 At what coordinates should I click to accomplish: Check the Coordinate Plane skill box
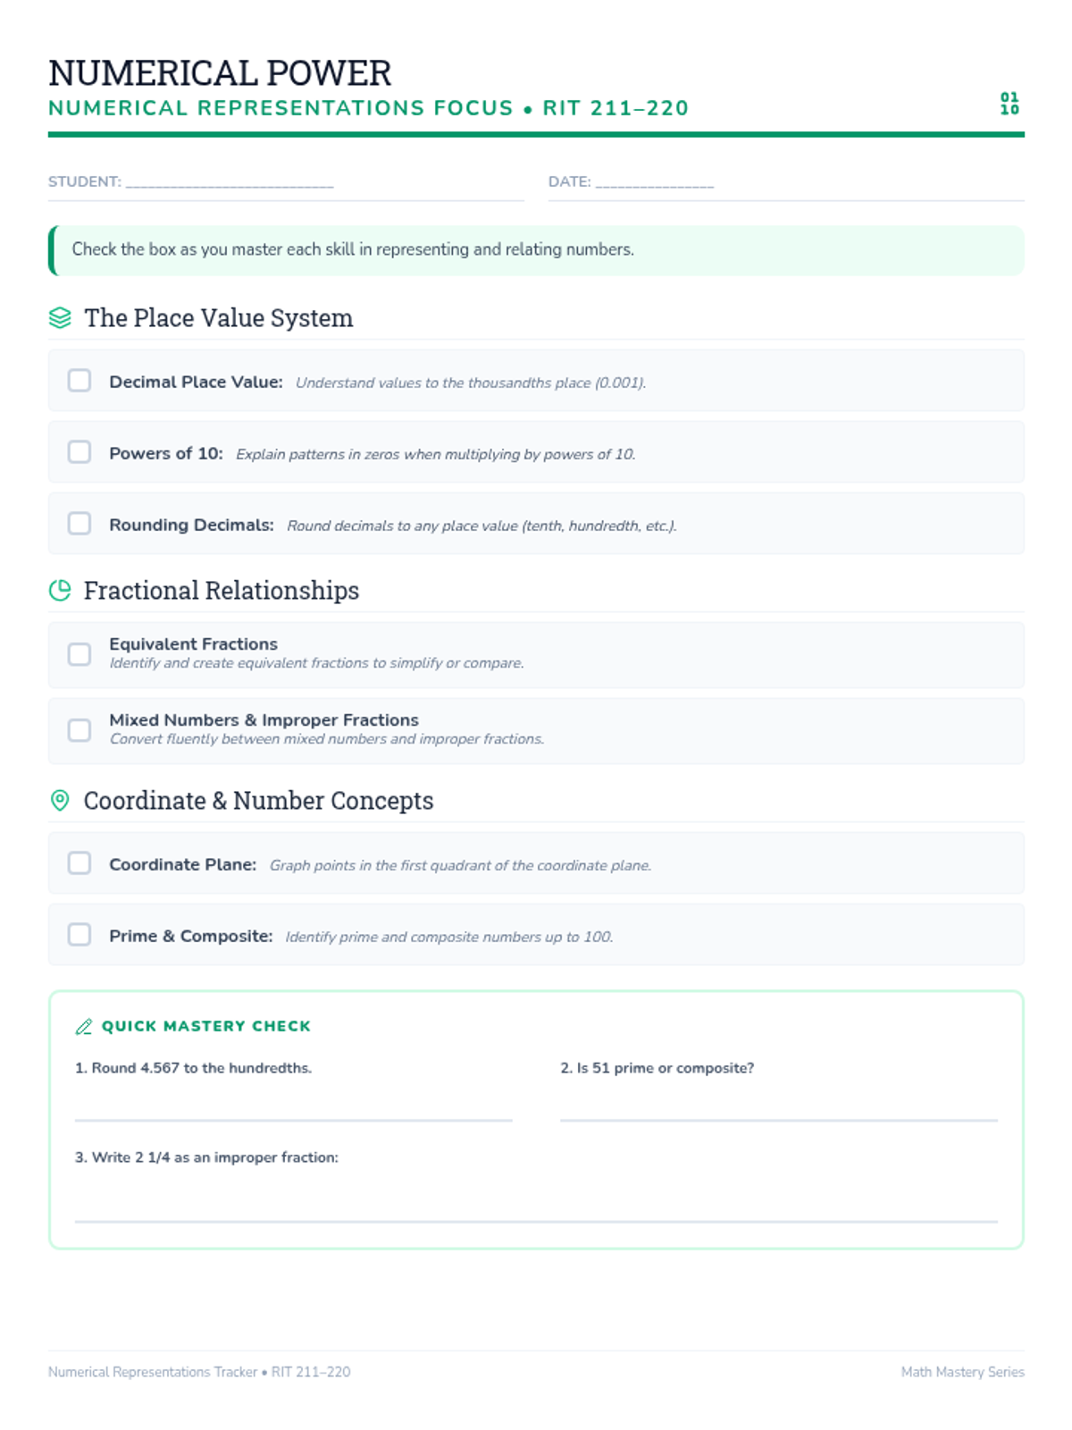(80, 863)
